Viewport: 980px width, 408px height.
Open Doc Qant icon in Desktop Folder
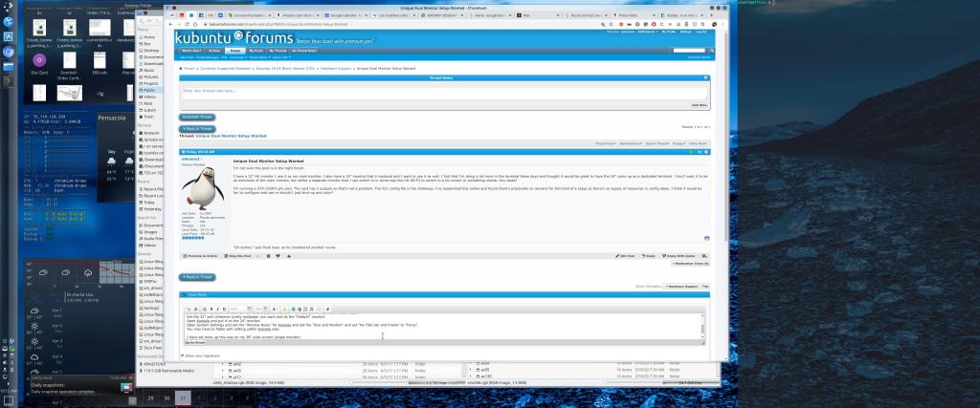pyautogui.click(x=39, y=64)
